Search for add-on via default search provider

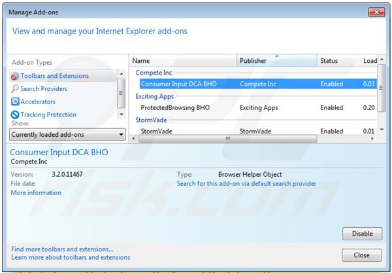(246, 184)
